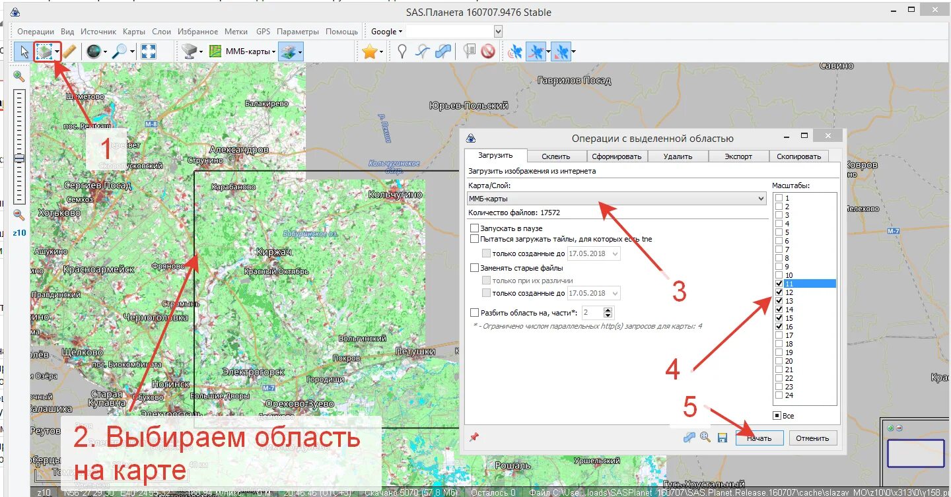Hide all placemarks red icon
Image resolution: width=951 pixels, height=497 pixels.
tap(488, 51)
